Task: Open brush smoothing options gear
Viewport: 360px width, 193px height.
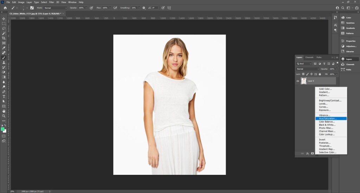Action: tap(143, 8)
